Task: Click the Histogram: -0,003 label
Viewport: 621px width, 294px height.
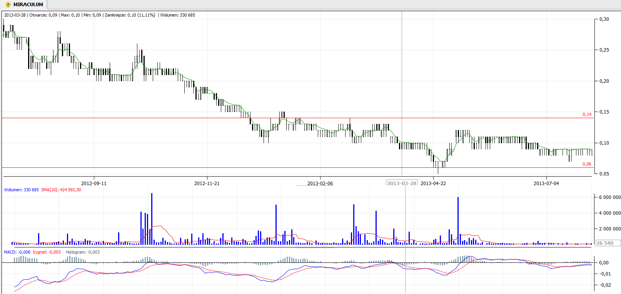Action: point(83,252)
